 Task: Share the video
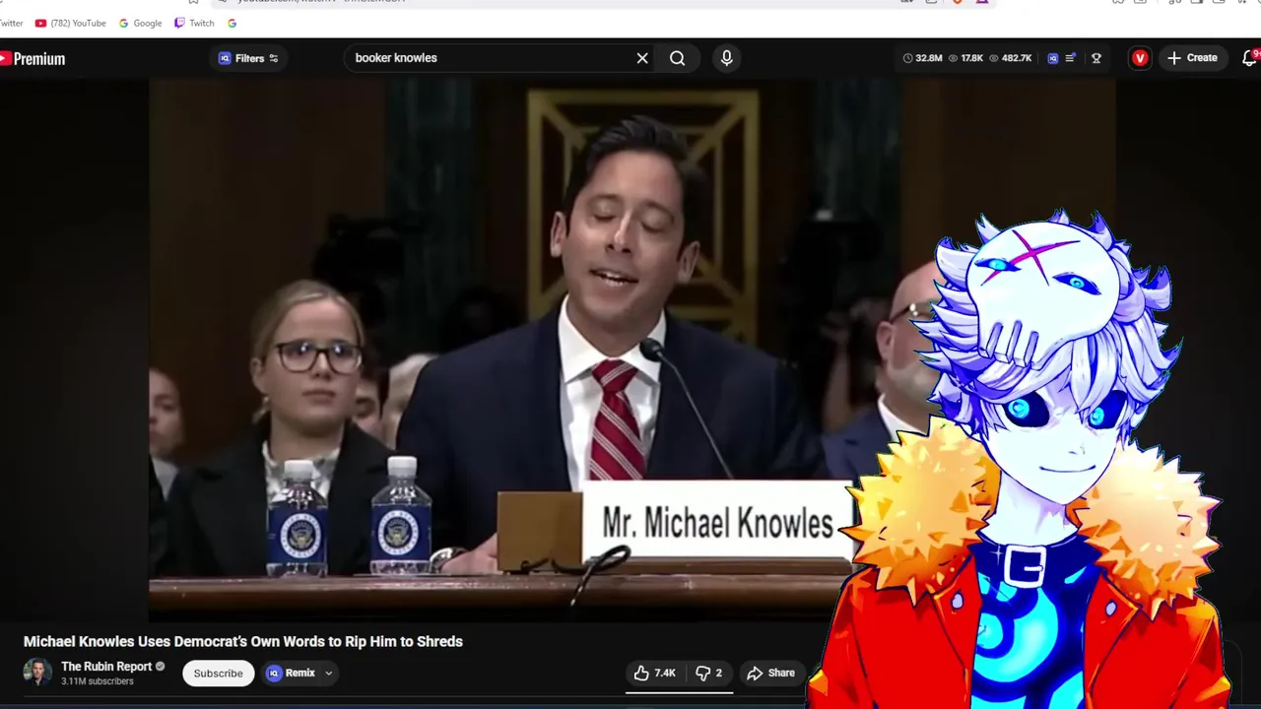(770, 674)
